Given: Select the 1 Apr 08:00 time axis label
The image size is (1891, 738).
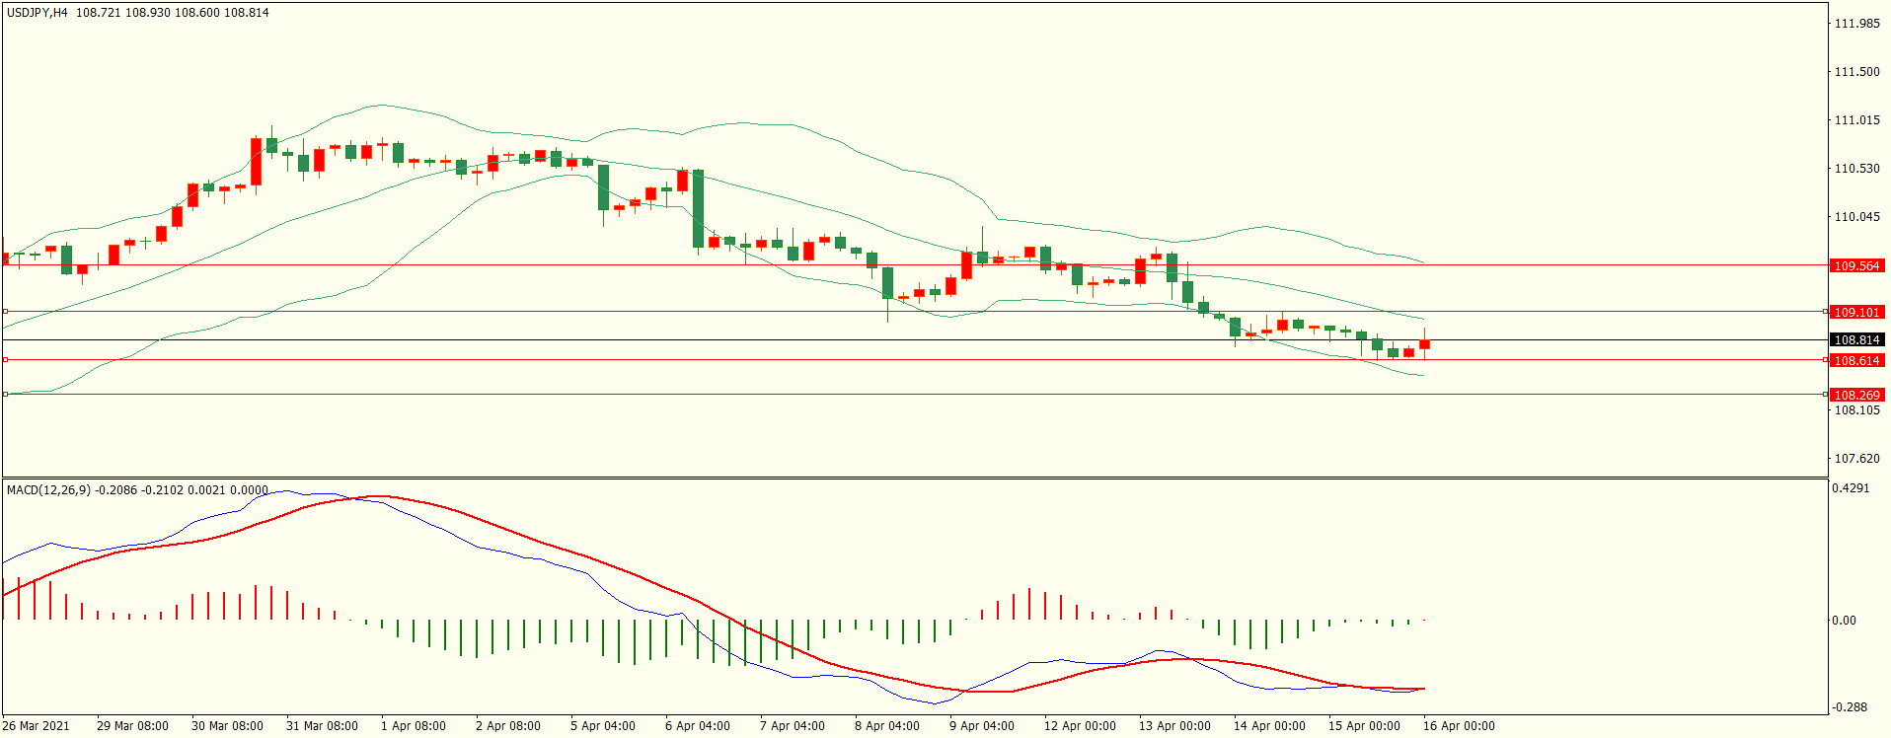Looking at the screenshot, I should [x=413, y=726].
